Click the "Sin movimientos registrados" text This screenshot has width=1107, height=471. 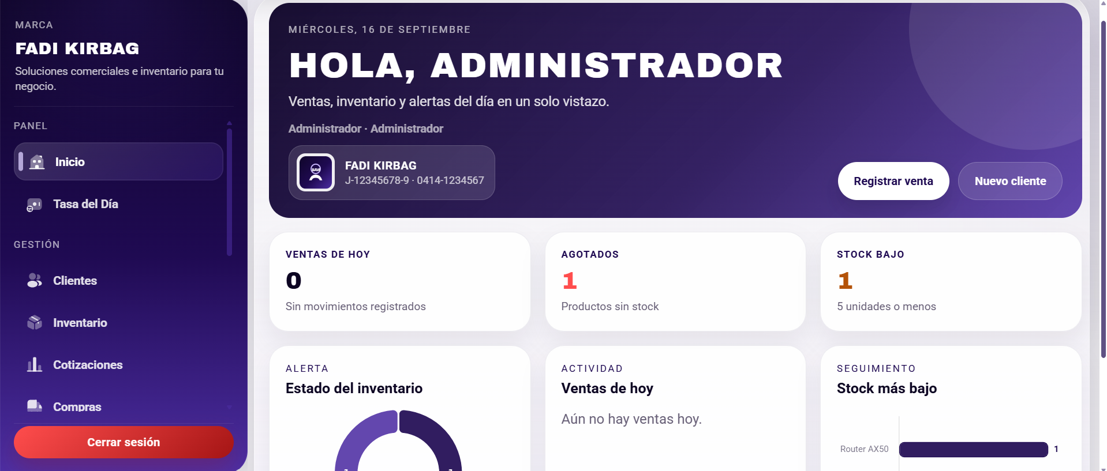[356, 307]
